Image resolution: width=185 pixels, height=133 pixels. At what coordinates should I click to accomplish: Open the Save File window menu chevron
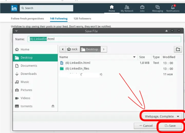pos(16,31)
